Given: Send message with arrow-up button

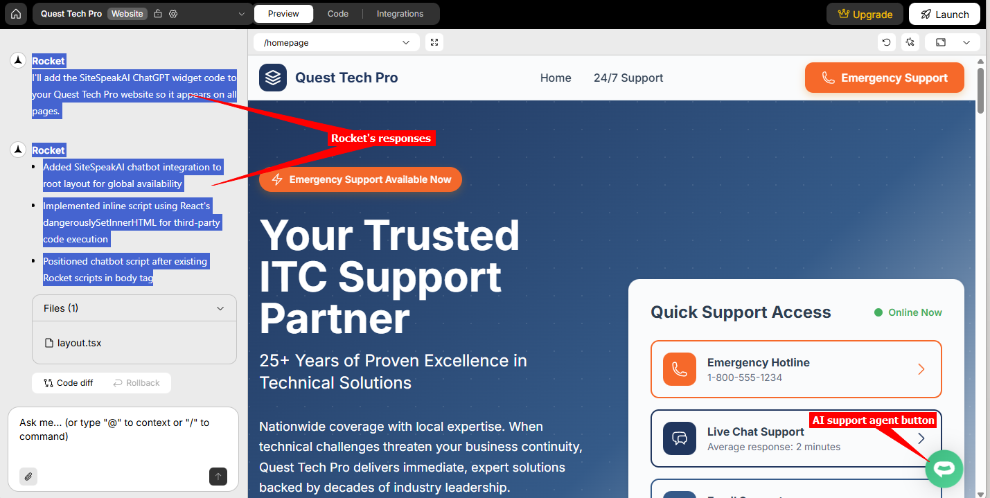Looking at the screenshot, I should pyautogui.click(x=218, y=477).
